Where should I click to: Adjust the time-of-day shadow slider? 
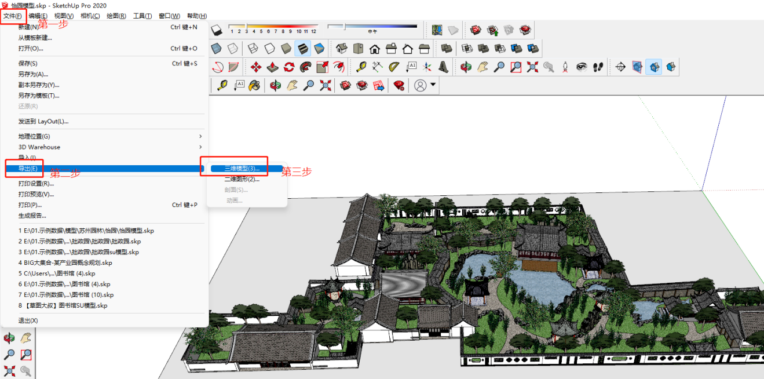click(x=345, y=27)
